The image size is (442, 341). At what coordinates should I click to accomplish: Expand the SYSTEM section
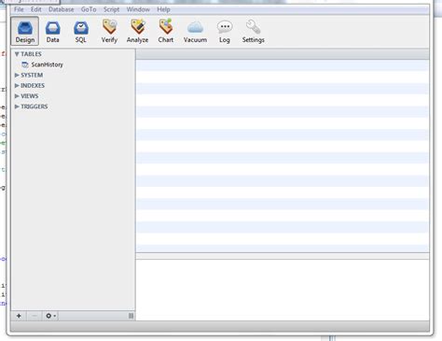[17, 75]
